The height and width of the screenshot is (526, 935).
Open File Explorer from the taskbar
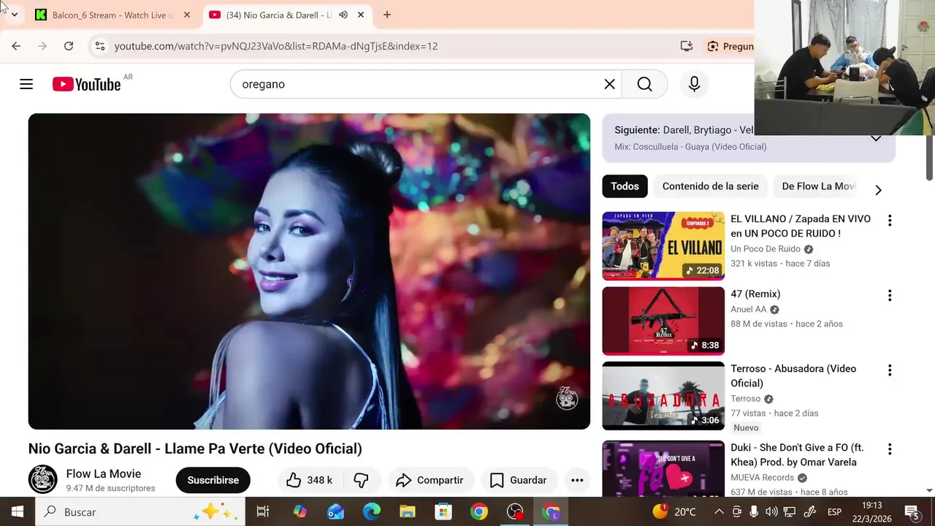tap(408, 512)
